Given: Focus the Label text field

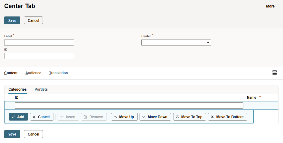Looking at the screenshot, I should (x=39, y=42).
